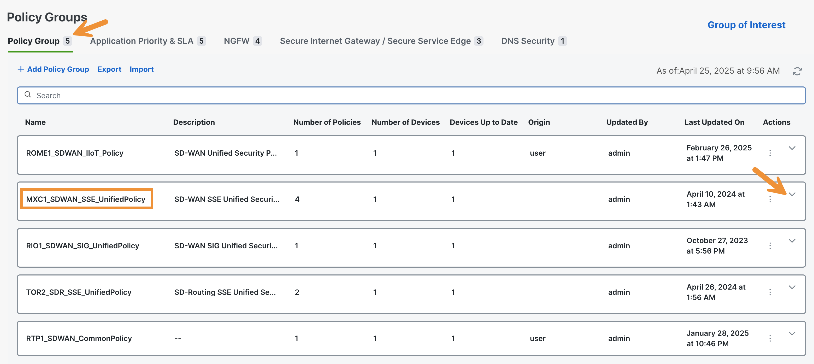Click 'January 28, 2025 at 10:46 PM' date

717,338
